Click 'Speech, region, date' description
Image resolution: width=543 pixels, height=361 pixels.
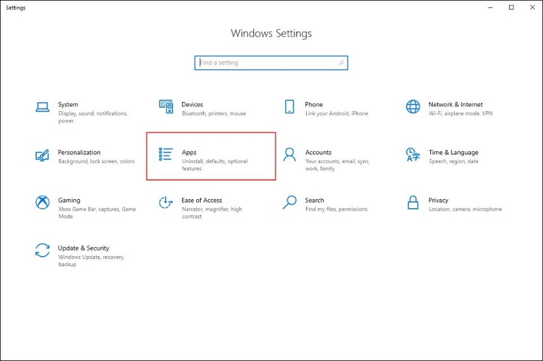click(x=453, y=161)
